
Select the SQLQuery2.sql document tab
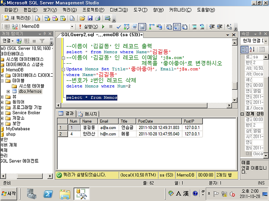pos(102,35)
